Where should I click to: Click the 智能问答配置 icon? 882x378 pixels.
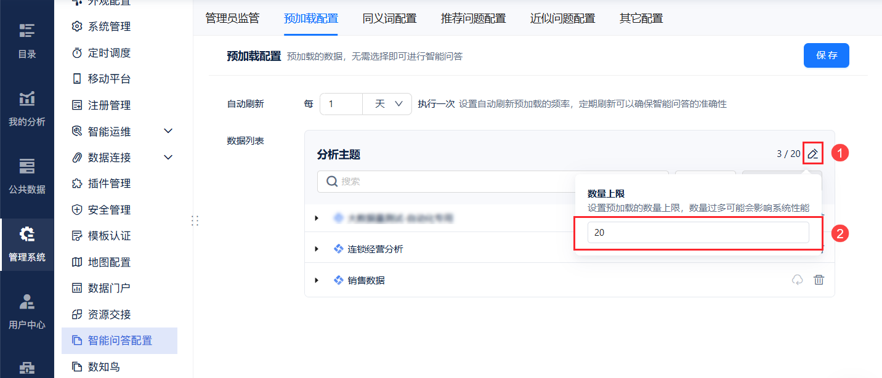pos(77,340)
